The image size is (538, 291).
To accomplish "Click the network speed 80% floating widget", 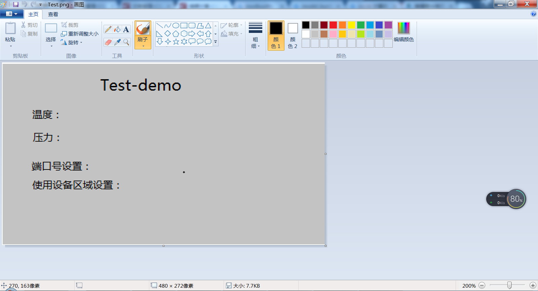I will point(506,199).
